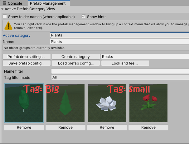
Task: Remove the pine tree prefab
Action: 65,127
